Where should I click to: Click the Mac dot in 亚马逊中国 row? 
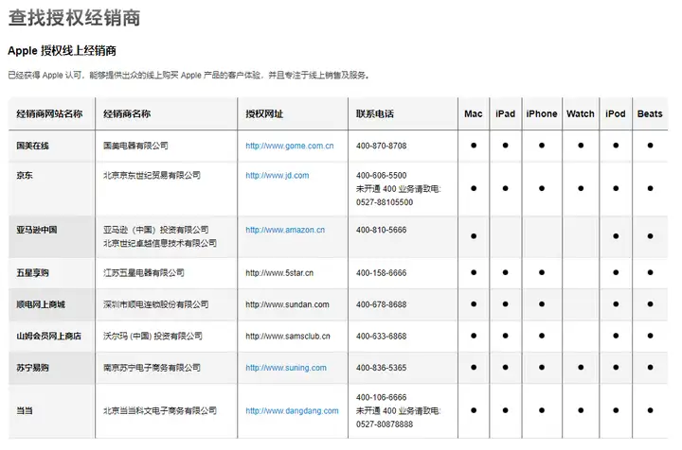point(474,236)
